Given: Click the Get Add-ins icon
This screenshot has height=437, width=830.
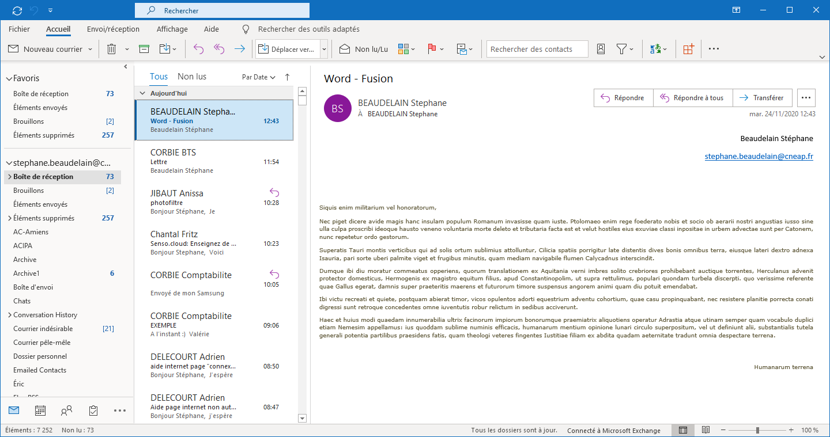Looking at the screenshot, I should point(688,49).
